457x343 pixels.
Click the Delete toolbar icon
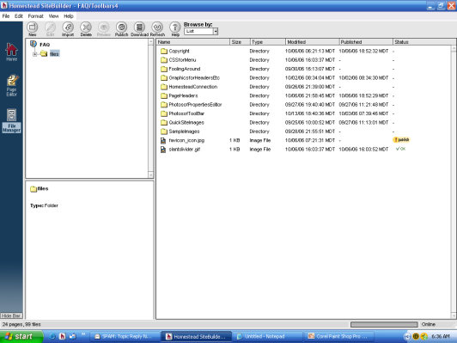(x=86, y=28)
